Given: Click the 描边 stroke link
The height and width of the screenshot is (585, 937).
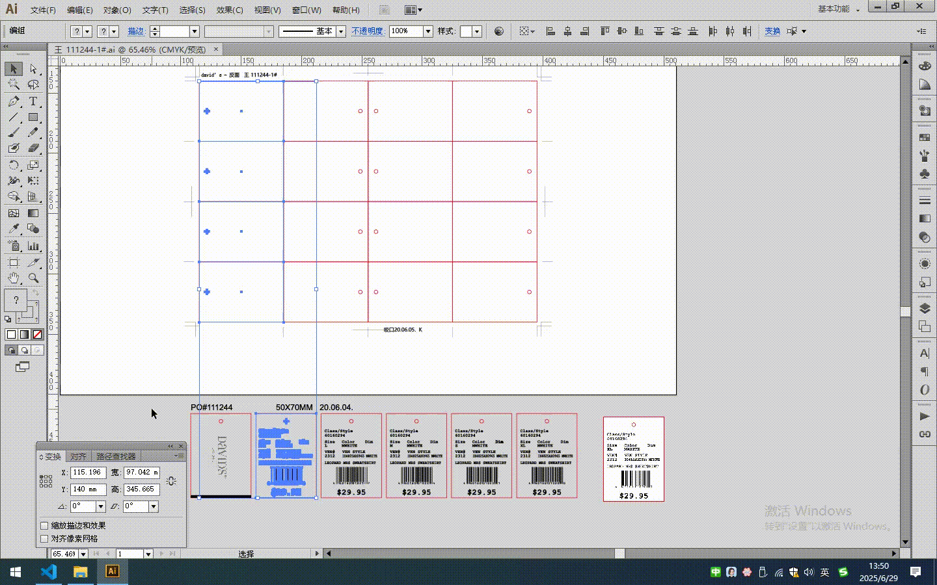Looking at the screenshot, I should coord(135,31).
